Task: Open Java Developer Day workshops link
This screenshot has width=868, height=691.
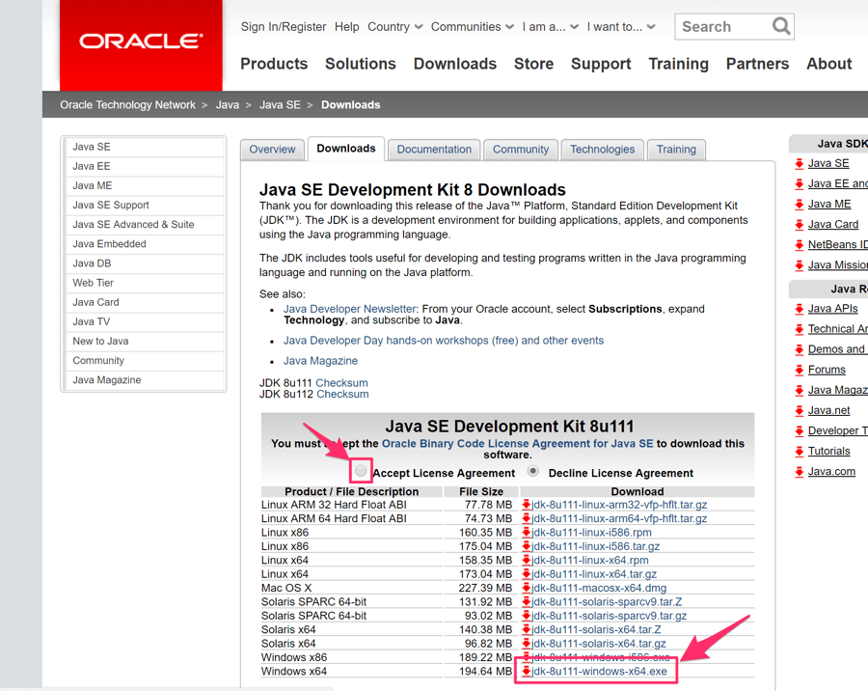Action: pyautogui.click(x=444, y=341)
